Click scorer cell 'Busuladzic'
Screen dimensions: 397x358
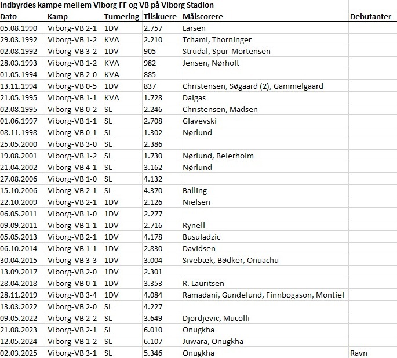(x=202, y=237)
